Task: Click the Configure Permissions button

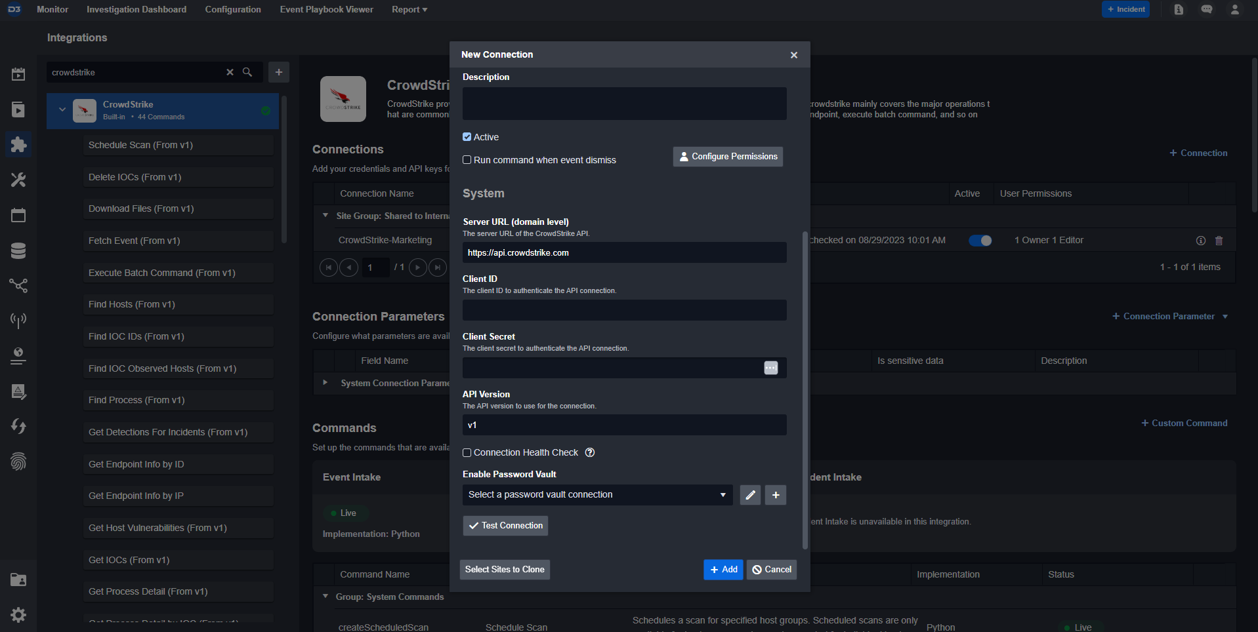Action: tap(728, 157)
